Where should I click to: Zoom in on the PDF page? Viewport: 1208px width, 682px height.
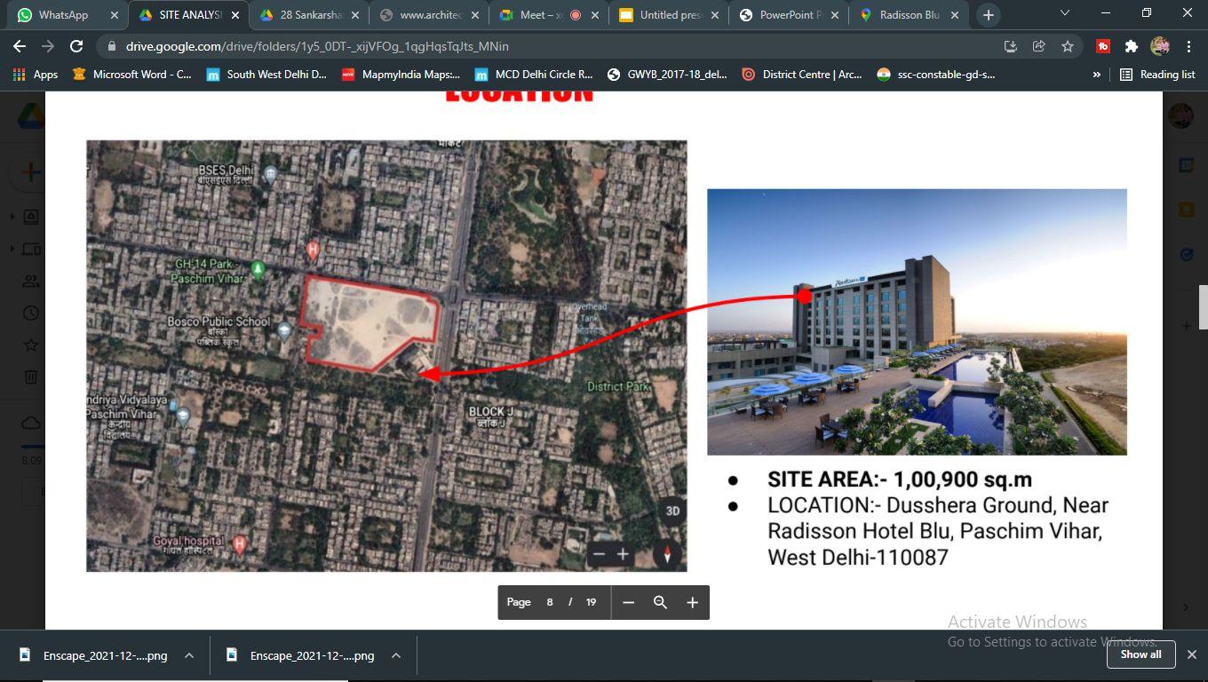[x=692, y=602]
